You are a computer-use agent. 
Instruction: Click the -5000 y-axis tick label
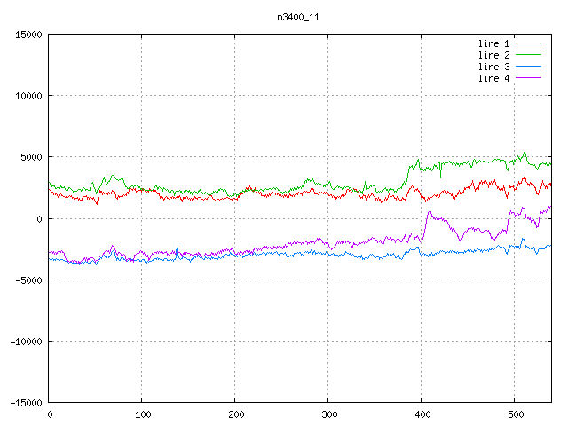(28, 280)
